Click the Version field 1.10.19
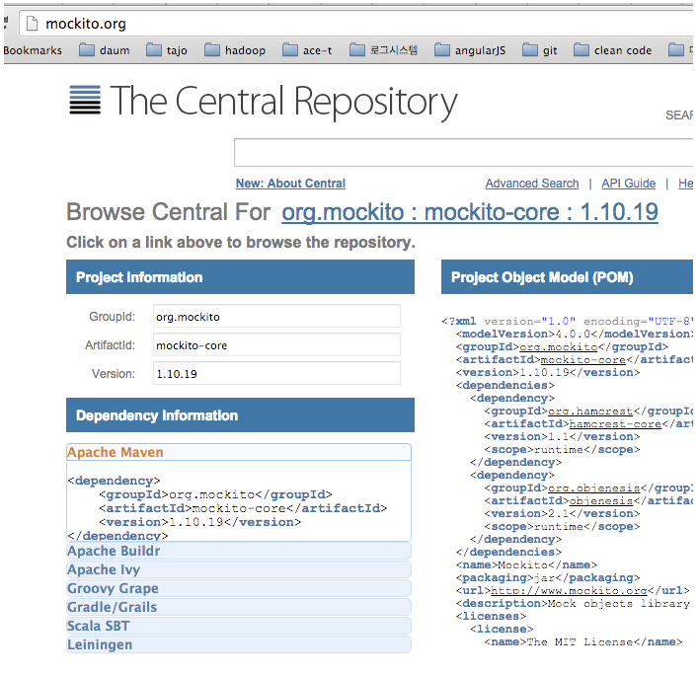 tap(276, 373)
